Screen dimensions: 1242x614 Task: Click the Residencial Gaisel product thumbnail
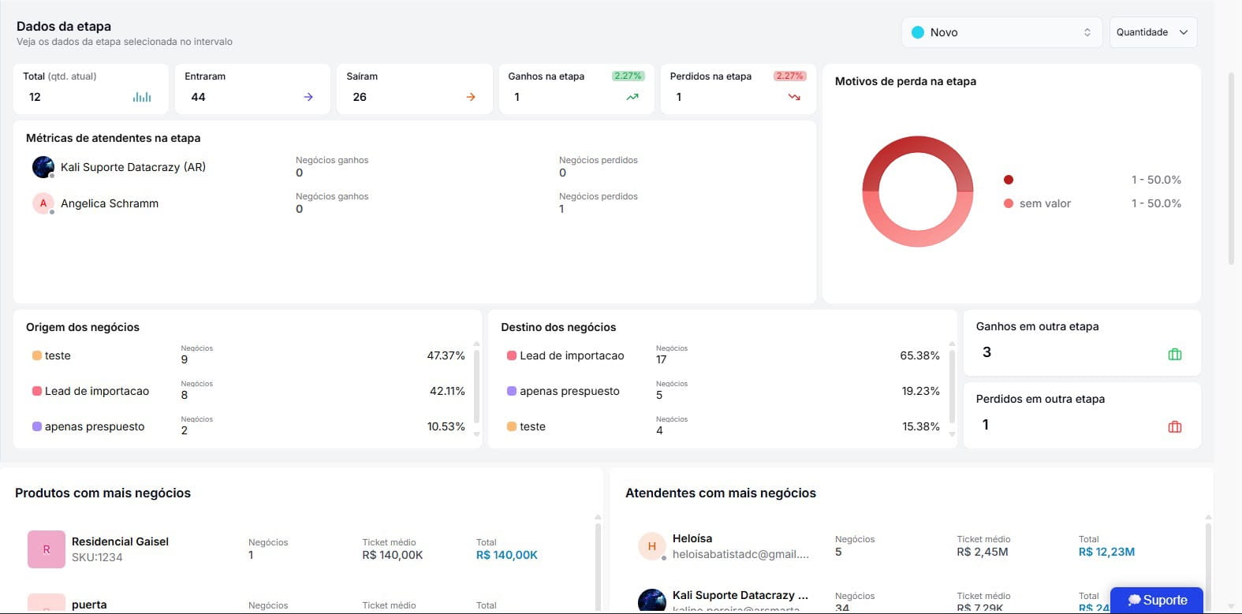click(47, 549)
